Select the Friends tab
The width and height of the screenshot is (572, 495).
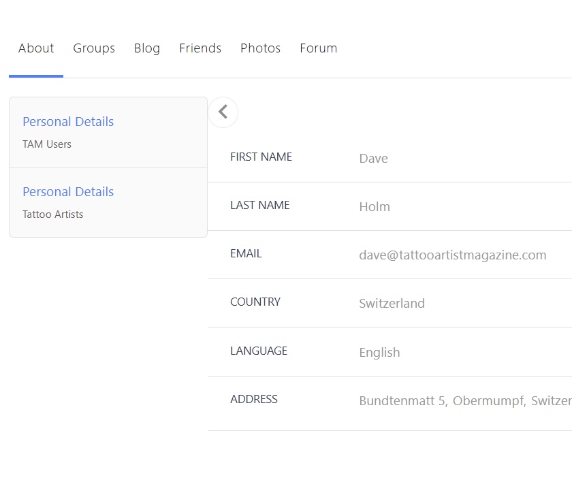(x=200, y=48)
